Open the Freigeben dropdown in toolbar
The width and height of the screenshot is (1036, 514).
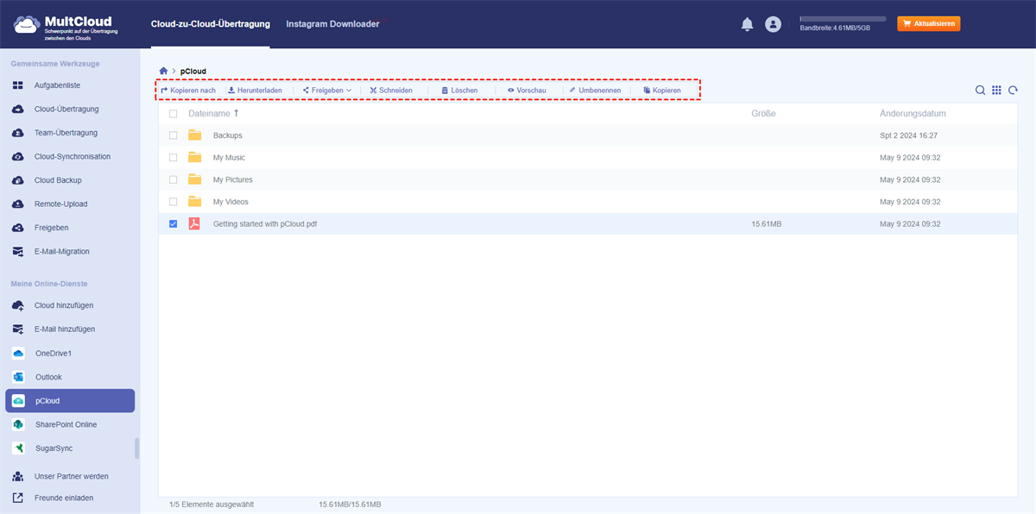tap(327, 90)
